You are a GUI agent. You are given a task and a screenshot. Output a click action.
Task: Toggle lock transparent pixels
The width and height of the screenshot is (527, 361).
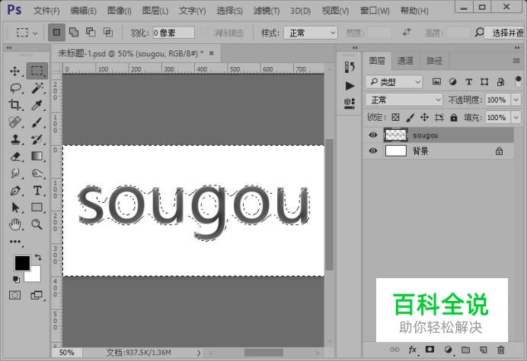pyautogui.click(x=395, y=117)
